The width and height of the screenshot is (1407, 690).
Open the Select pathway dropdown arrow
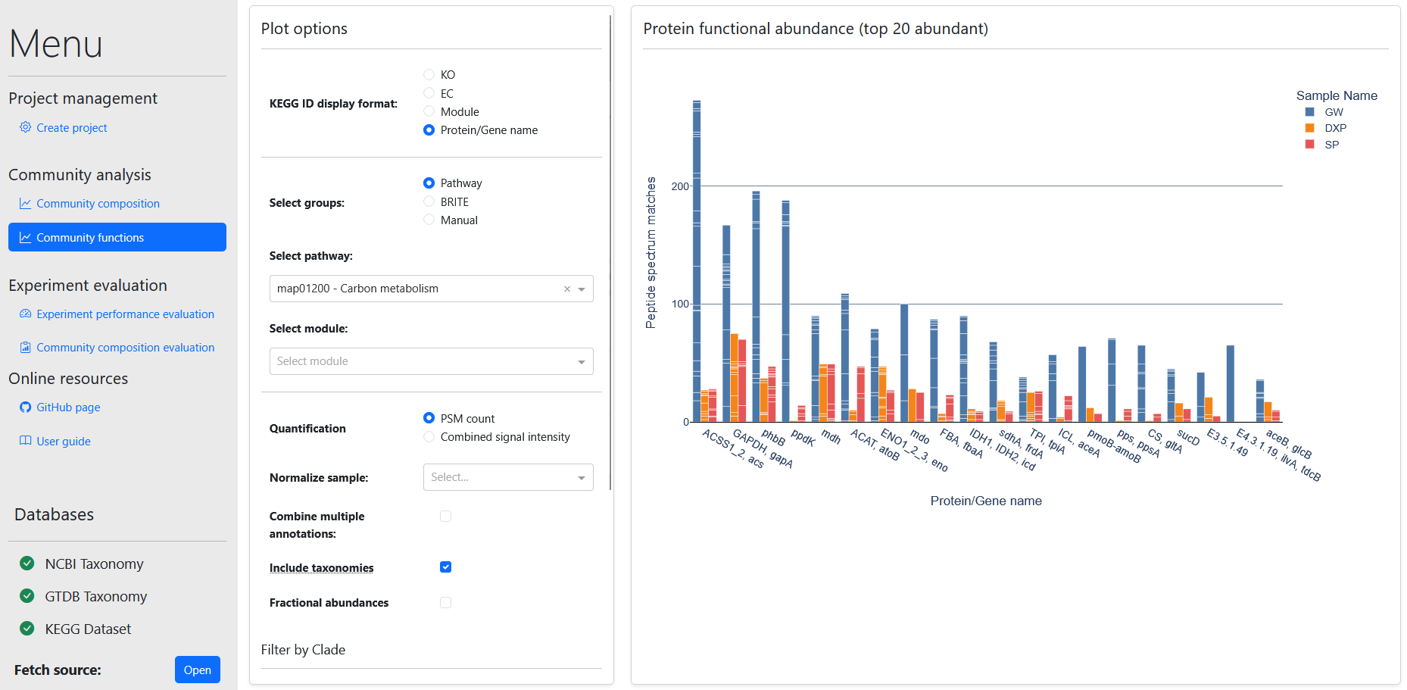click(582, 289)
